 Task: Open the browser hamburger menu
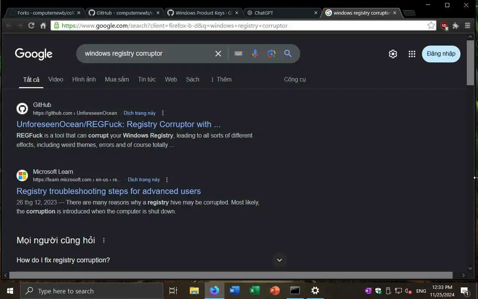pyautogui.click(x=468, y=25)
